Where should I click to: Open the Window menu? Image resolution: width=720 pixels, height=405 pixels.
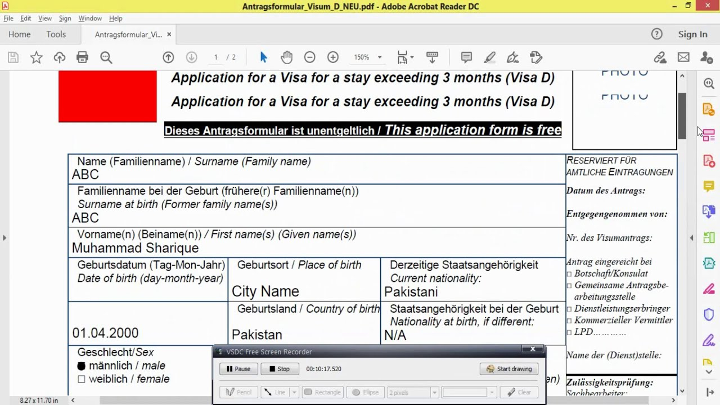coord(90,19)
